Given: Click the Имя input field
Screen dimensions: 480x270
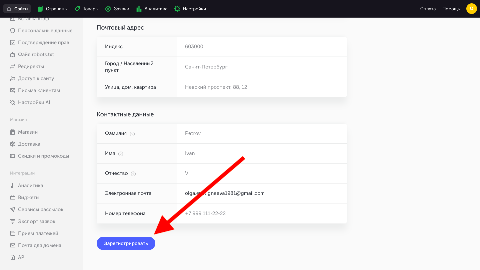Looking at the screenshot, I should pos(262,153).
